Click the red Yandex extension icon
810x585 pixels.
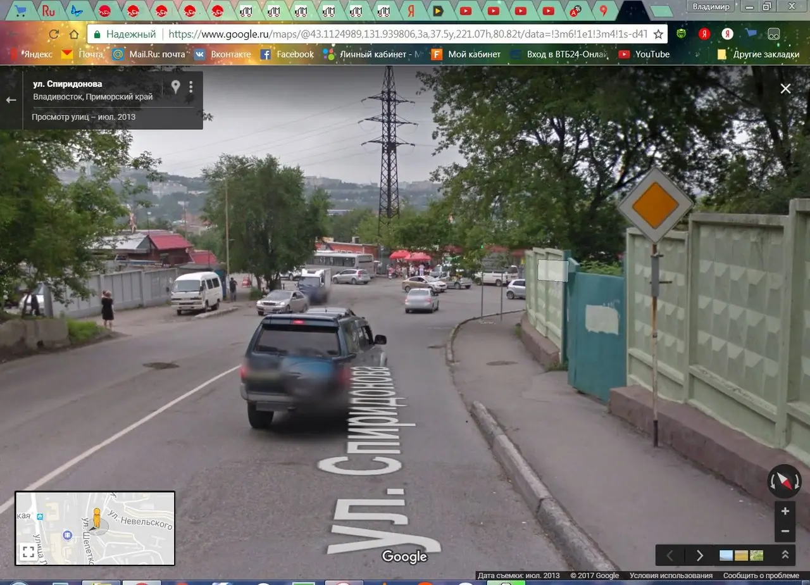click(x=704, y=34)
